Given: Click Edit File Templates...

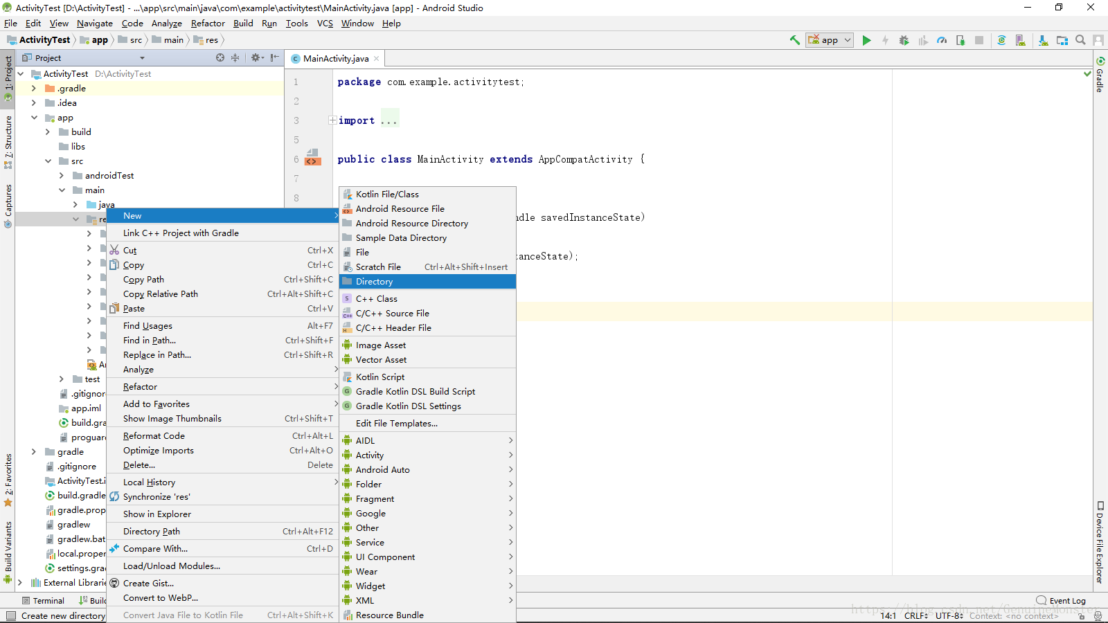Looking at the screenshot, I should 427,424.
